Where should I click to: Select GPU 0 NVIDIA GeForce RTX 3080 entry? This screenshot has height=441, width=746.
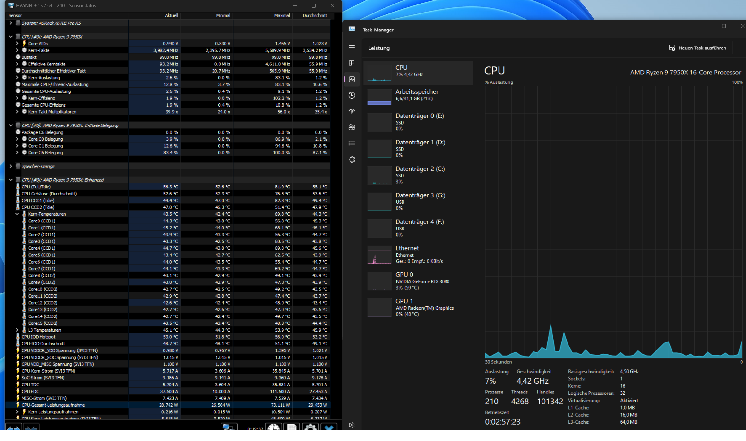[x=418, y=281]
